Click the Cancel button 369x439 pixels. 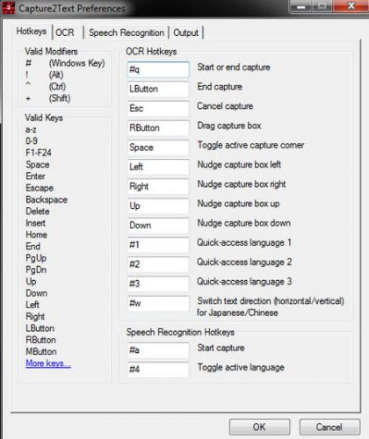(x=329, y=427)
